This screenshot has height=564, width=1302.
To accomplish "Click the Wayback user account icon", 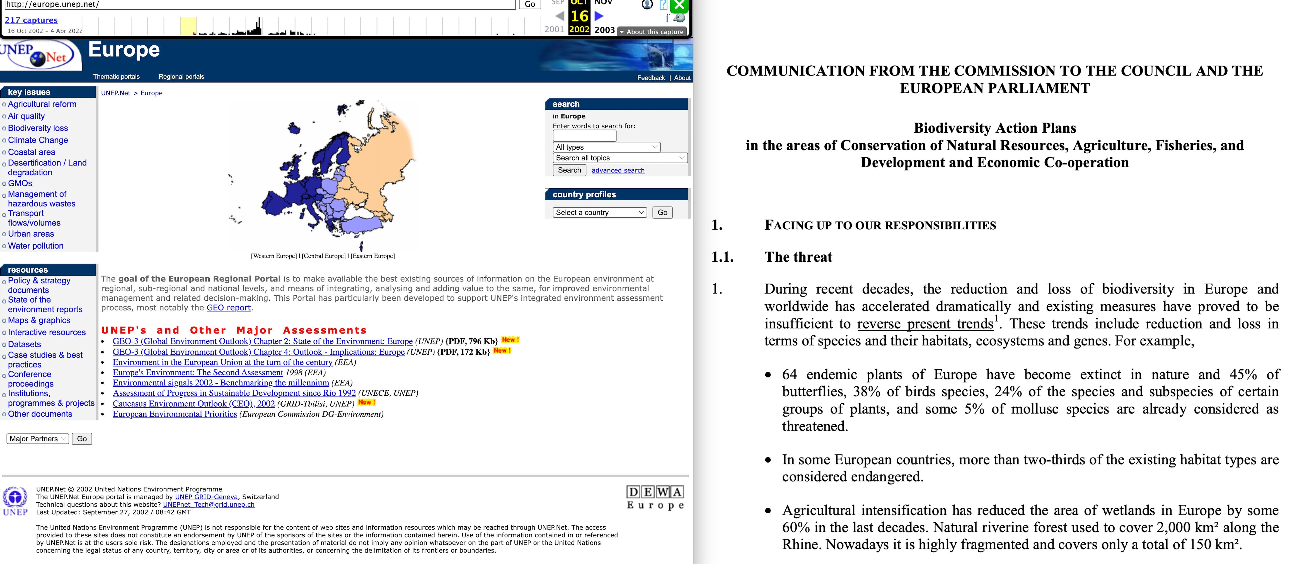I will point(647,4).
